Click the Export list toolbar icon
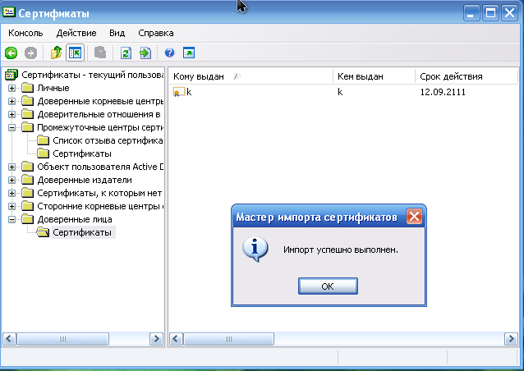This screenshot has height=371, width=524. (x=145, y=53)
